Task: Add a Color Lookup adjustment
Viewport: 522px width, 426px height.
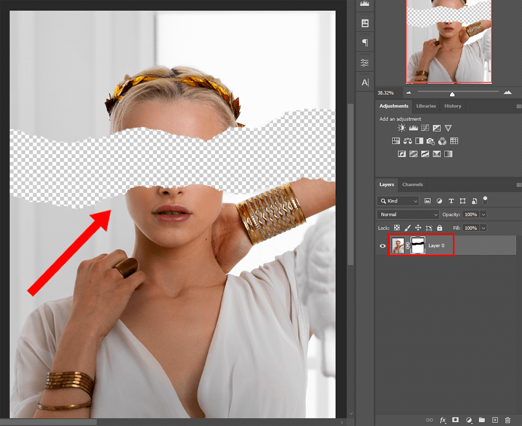Action: pyautogui.click(x=454, y=141)
